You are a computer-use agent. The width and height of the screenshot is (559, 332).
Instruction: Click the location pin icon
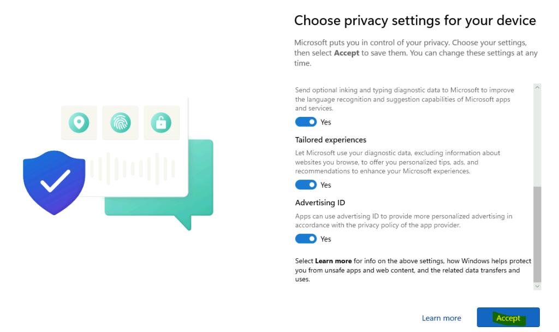[x=79, y=123]
